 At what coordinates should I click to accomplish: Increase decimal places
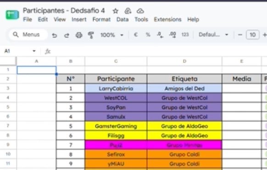tap(172, 35)
